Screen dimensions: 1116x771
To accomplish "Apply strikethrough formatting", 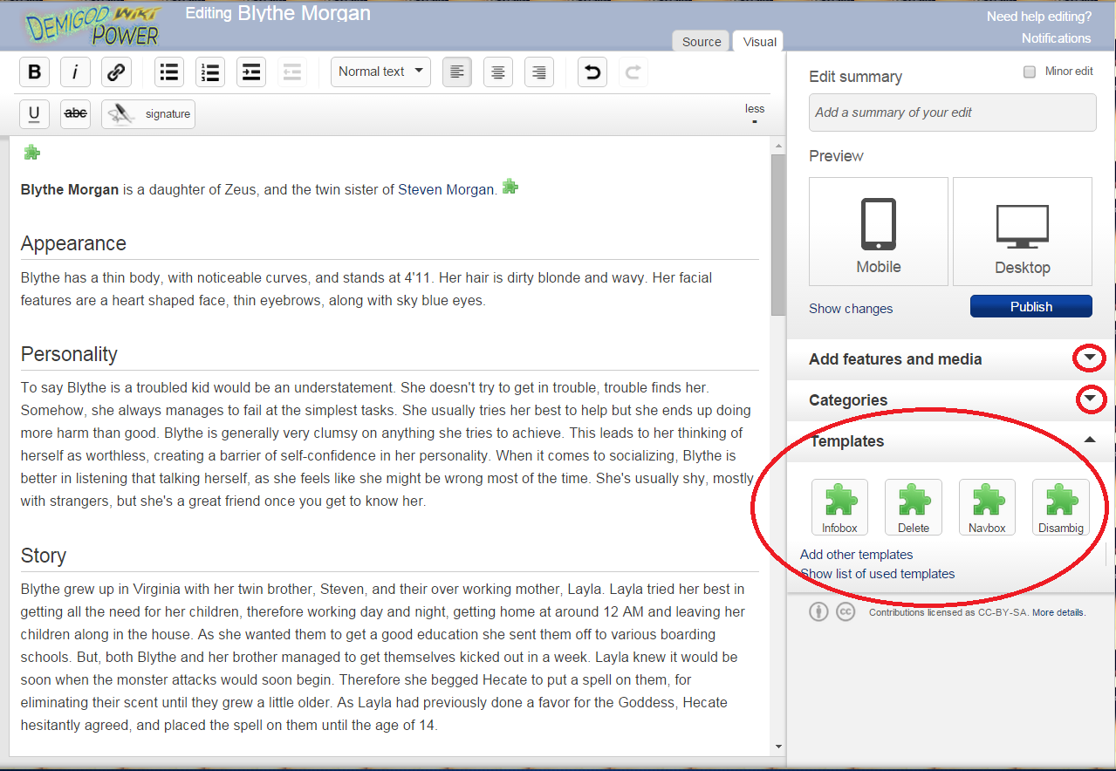I will pos(75,114).
